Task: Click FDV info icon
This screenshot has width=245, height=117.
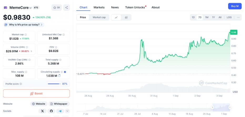Action: [56, 47]
